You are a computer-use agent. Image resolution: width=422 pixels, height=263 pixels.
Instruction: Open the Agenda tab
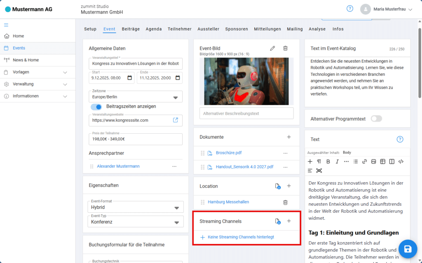(154, 29)
